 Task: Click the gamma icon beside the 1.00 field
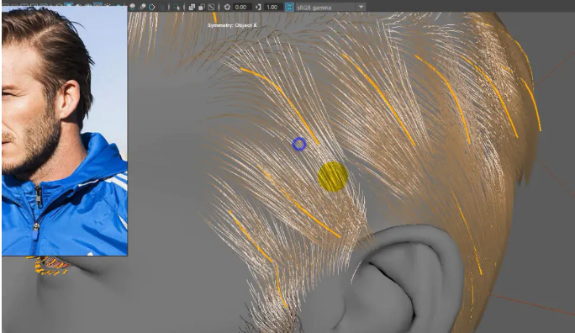[x=259, y=7]
